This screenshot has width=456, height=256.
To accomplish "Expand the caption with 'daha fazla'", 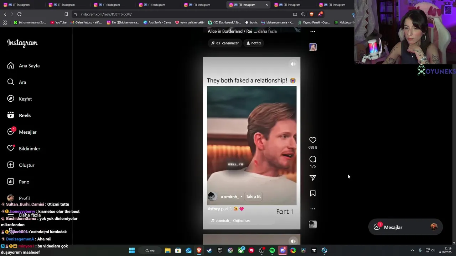I will click(x=267, y=31).
